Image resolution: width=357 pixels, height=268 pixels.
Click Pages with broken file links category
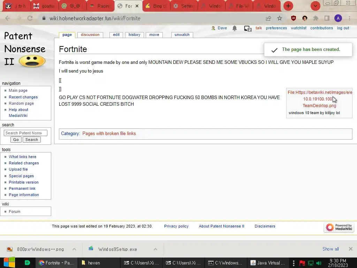tap(109, 134)
